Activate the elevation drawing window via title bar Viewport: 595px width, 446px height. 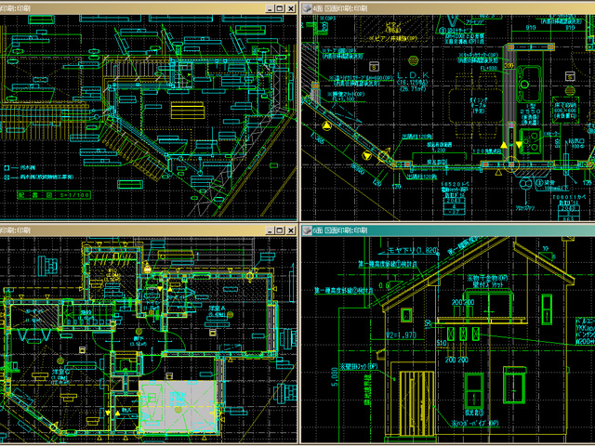pos(446,230)
